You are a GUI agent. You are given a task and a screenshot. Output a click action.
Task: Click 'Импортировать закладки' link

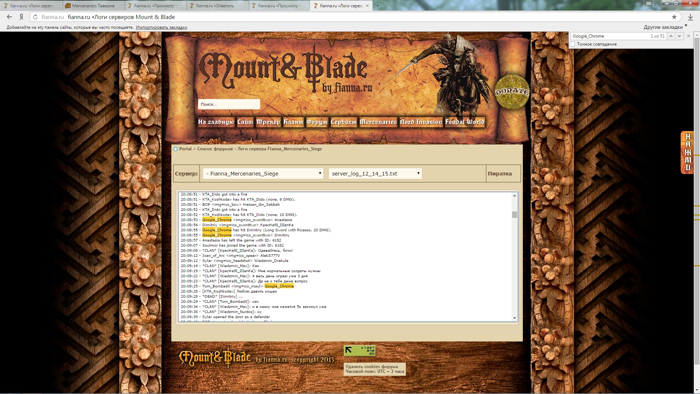pos(161,27)
